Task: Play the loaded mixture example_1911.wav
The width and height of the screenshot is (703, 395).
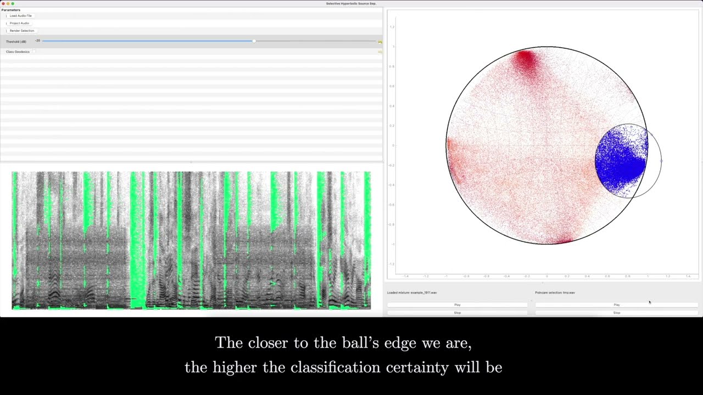Action: pos(457,304)
